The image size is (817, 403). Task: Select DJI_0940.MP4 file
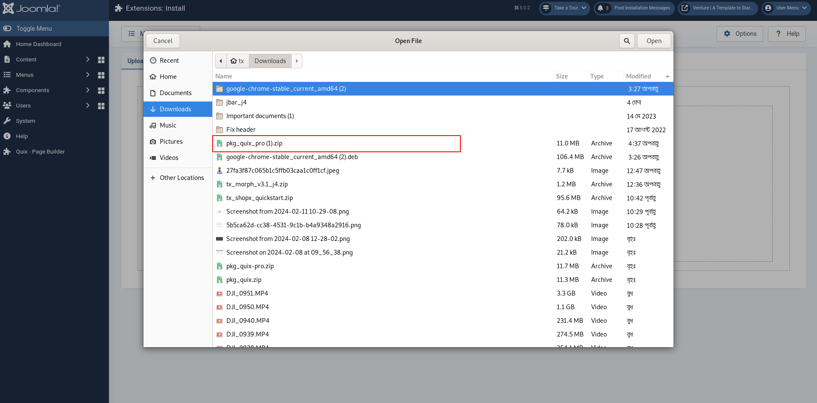tap(443, 321)
